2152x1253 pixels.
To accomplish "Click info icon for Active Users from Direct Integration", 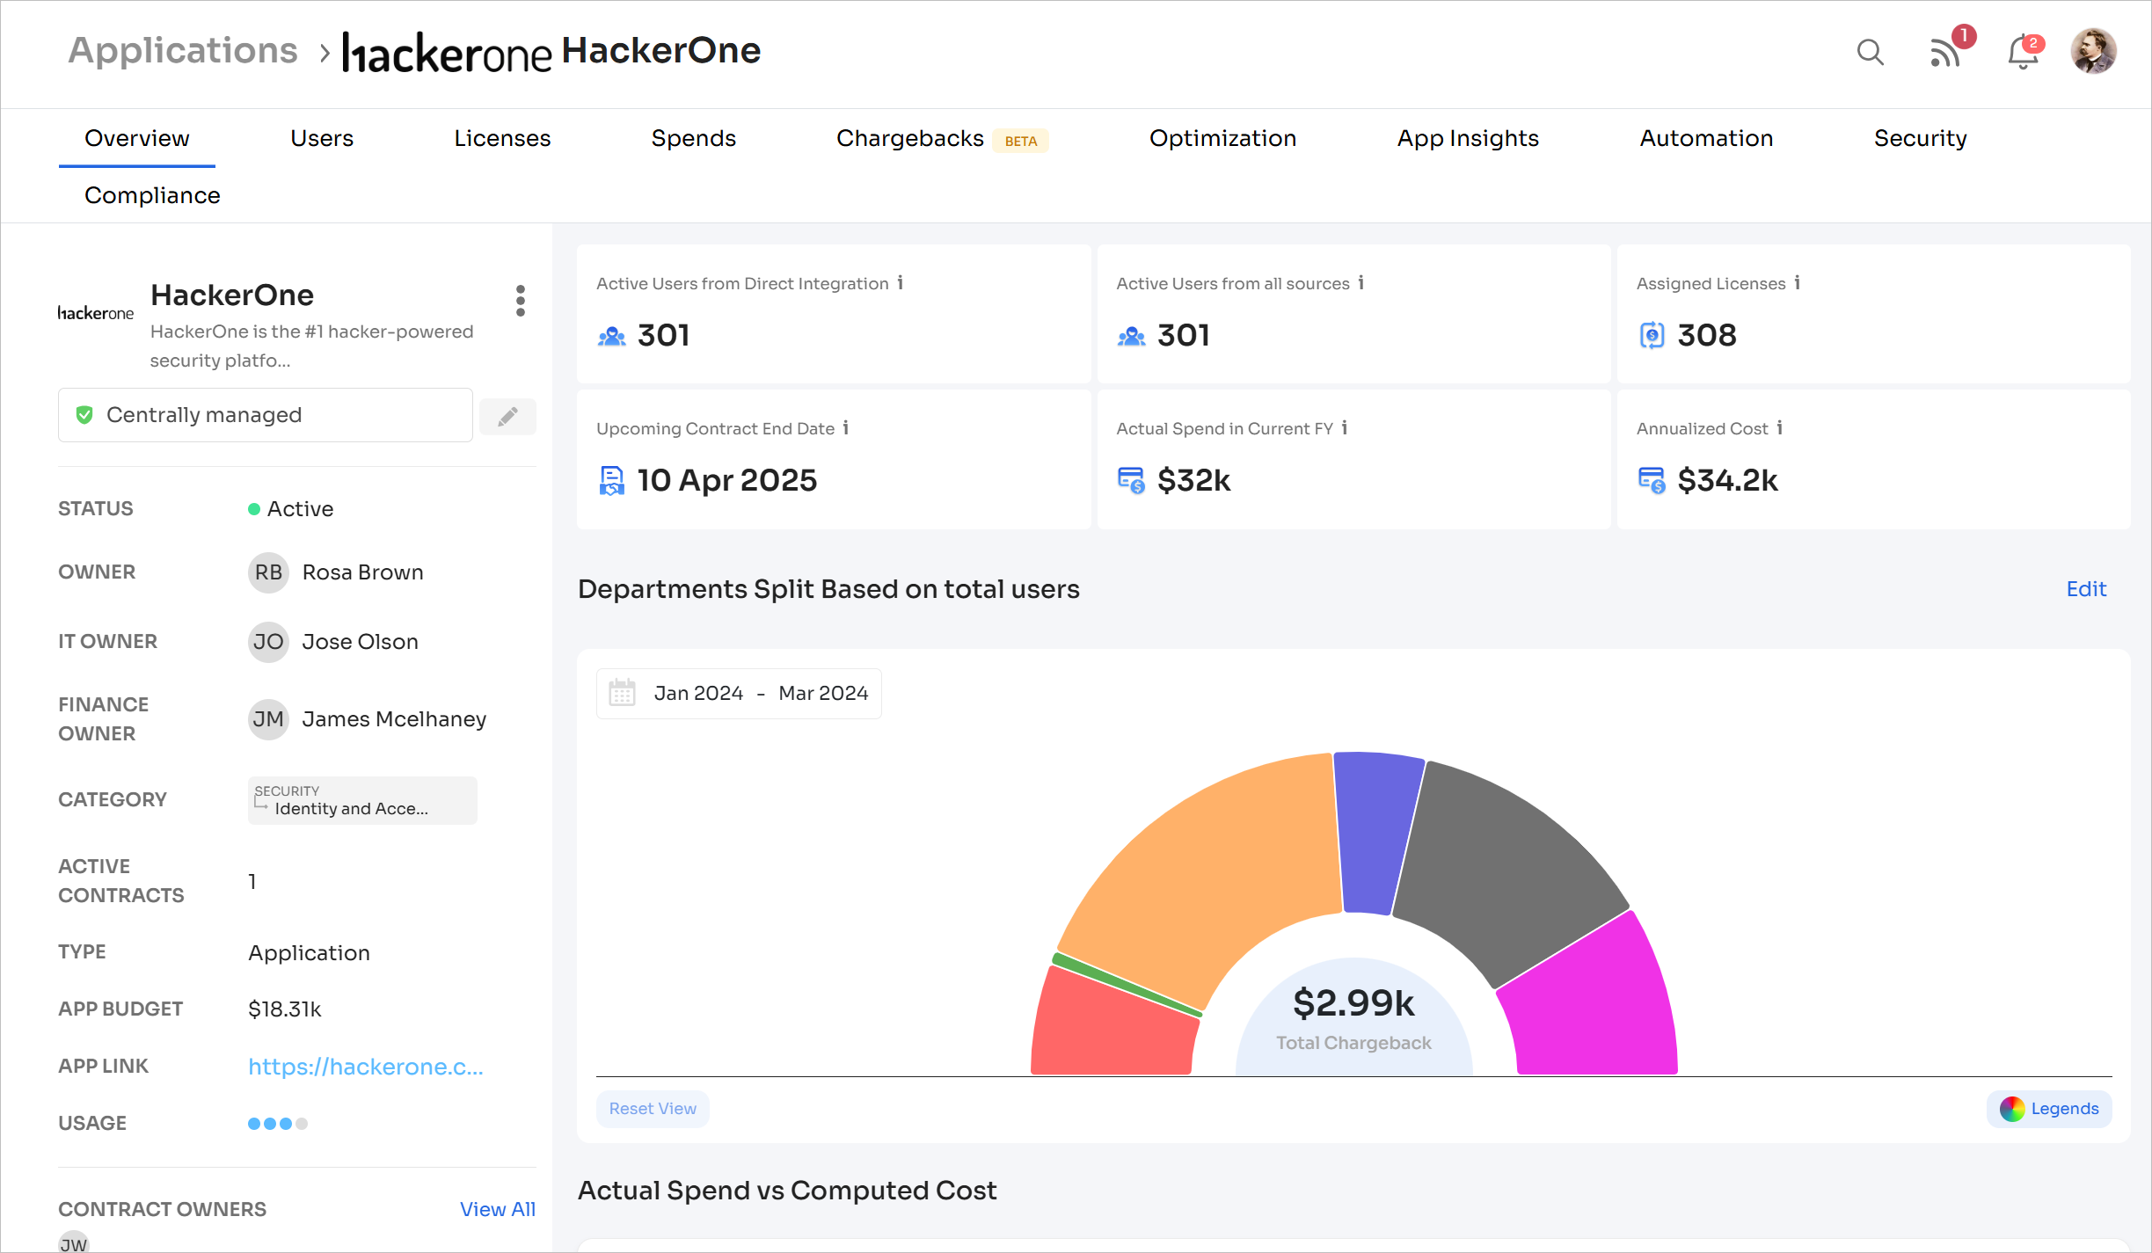I will (x=900, y=283).
